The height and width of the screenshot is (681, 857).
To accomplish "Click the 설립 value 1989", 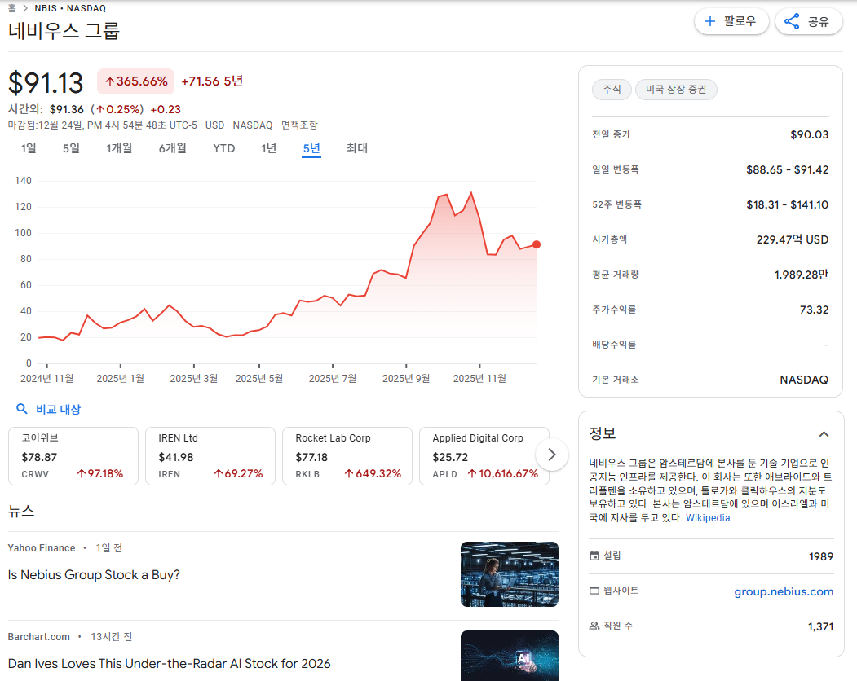I will [821, 556].
